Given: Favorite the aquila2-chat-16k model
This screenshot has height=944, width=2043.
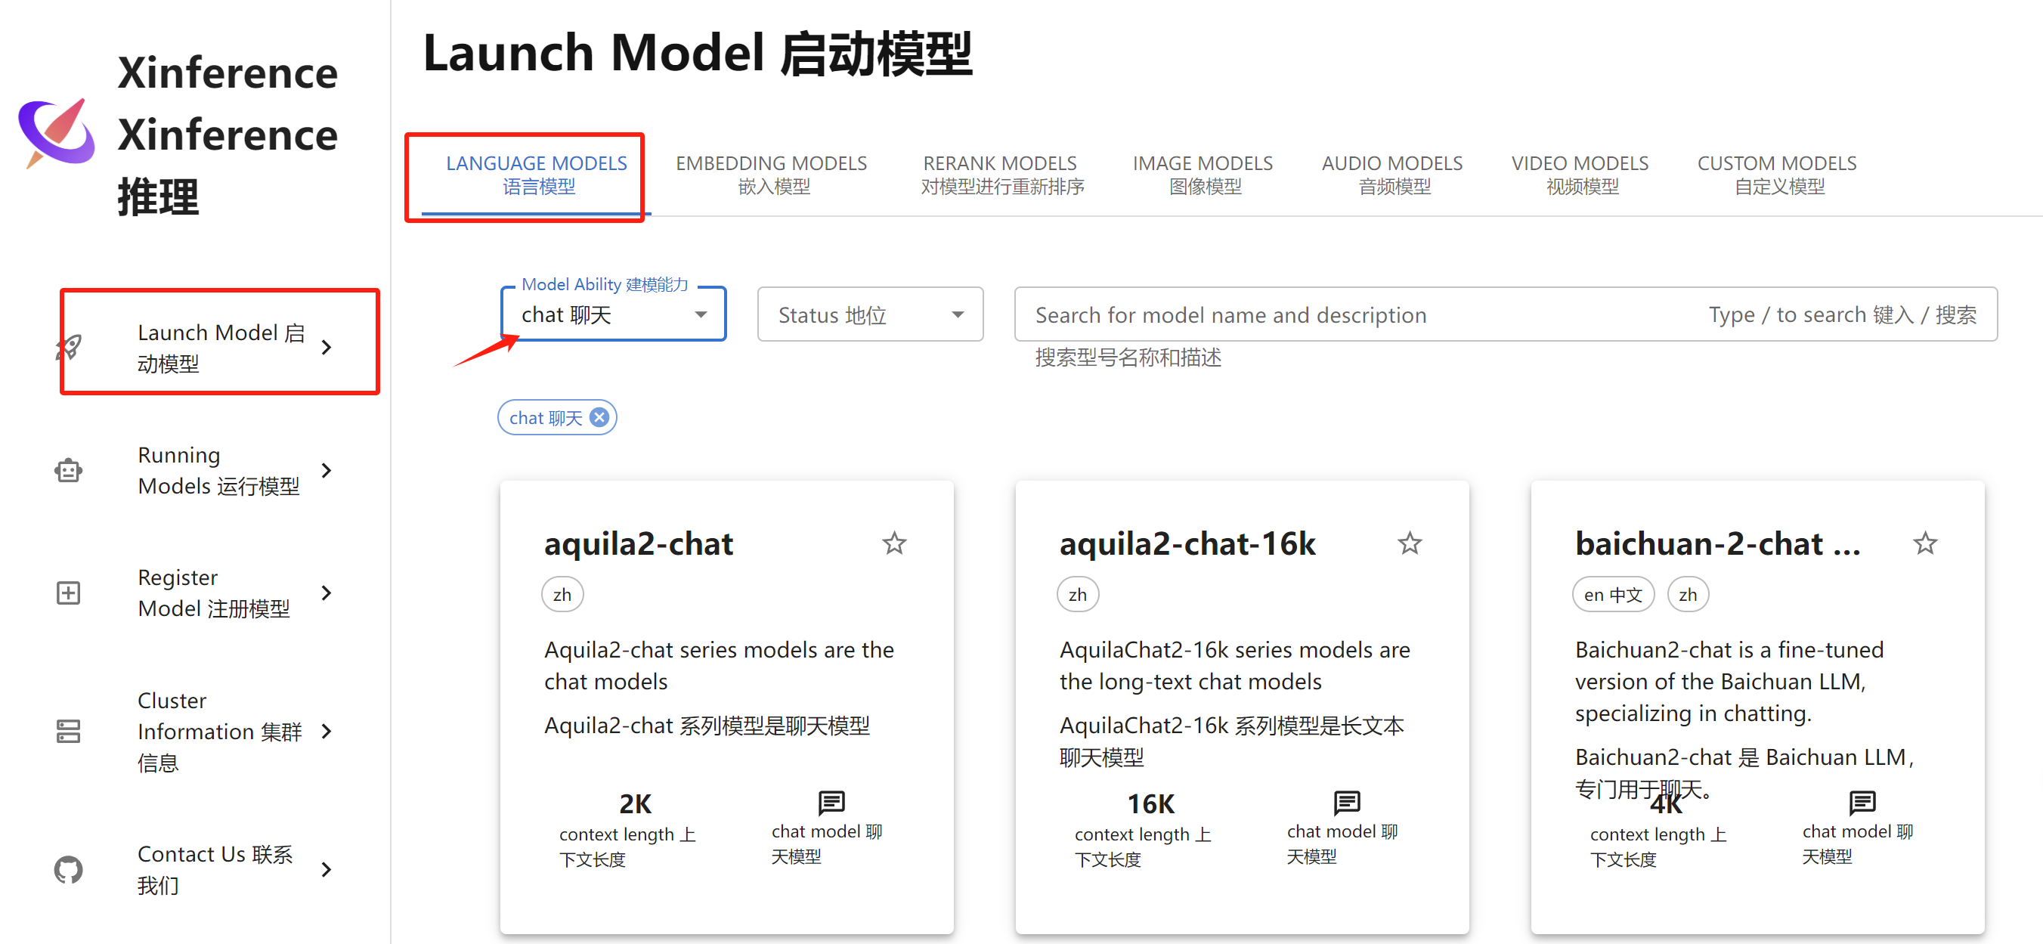Looking at the screenshot, I should tap(1410, 543).
